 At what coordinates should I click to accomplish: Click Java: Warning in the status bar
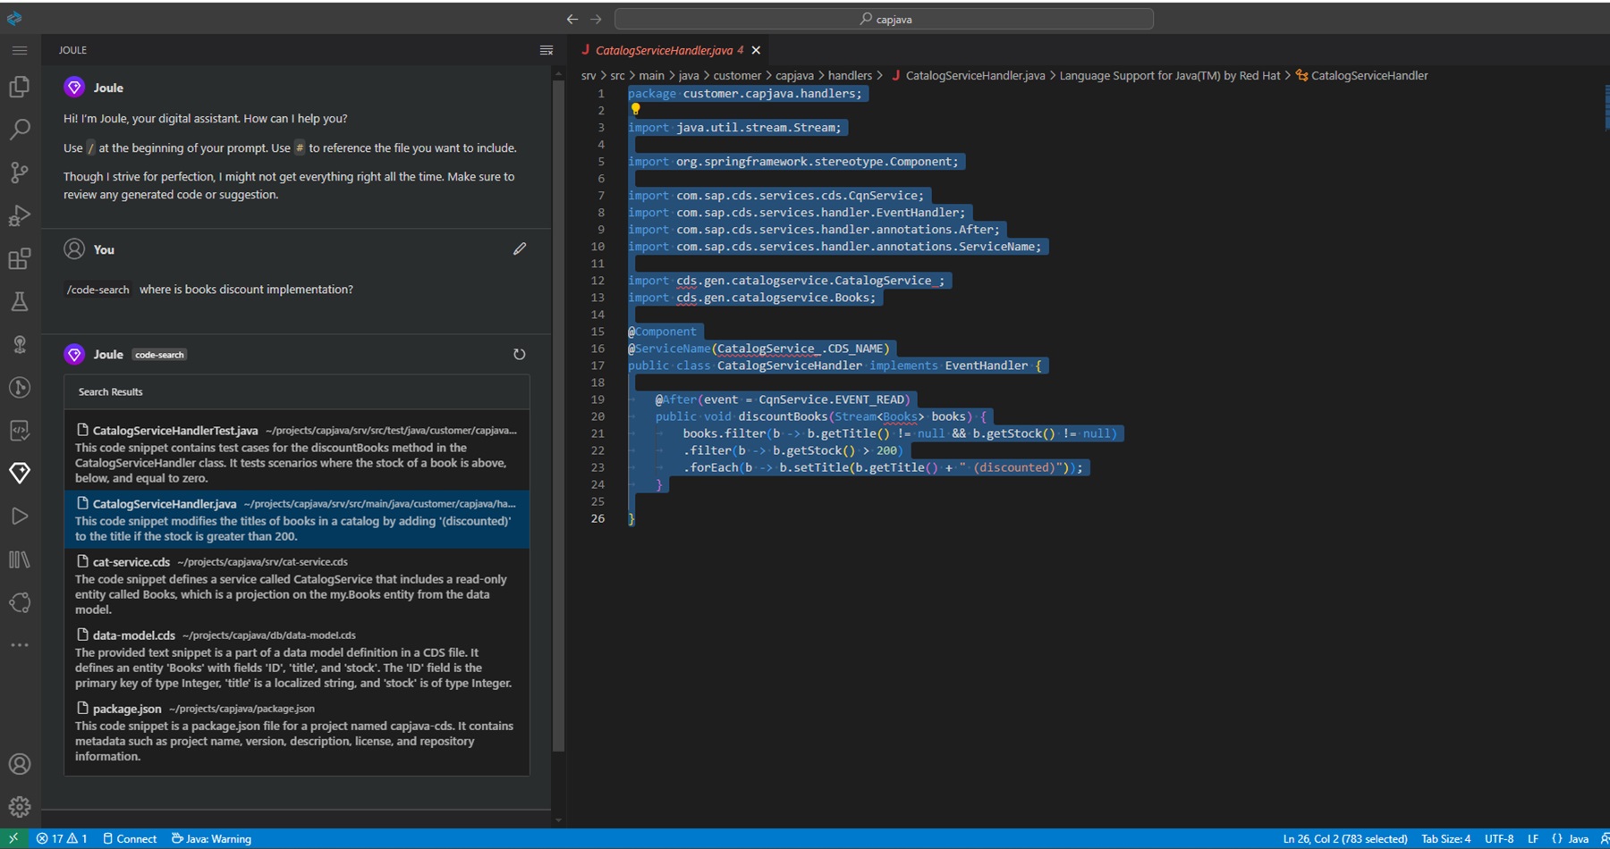[x=211, y=838]
